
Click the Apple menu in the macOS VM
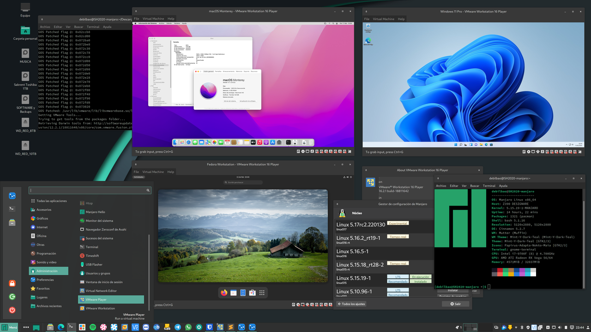[x=135, y=23]
